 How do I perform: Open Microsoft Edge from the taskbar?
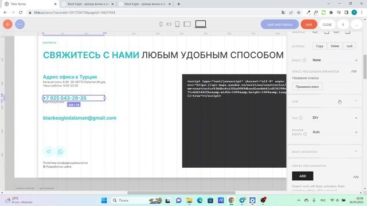[x=200, y=200]
